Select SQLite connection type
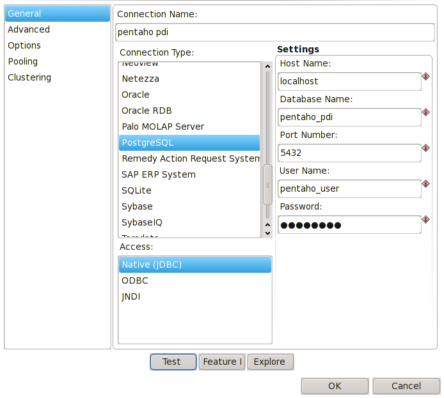This screenshot has height=398, width=444. tap(189, 190)
